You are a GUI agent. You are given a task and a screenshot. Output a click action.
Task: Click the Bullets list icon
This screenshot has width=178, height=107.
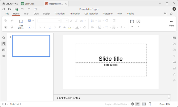pyautogui.click(x=93, y=21)
